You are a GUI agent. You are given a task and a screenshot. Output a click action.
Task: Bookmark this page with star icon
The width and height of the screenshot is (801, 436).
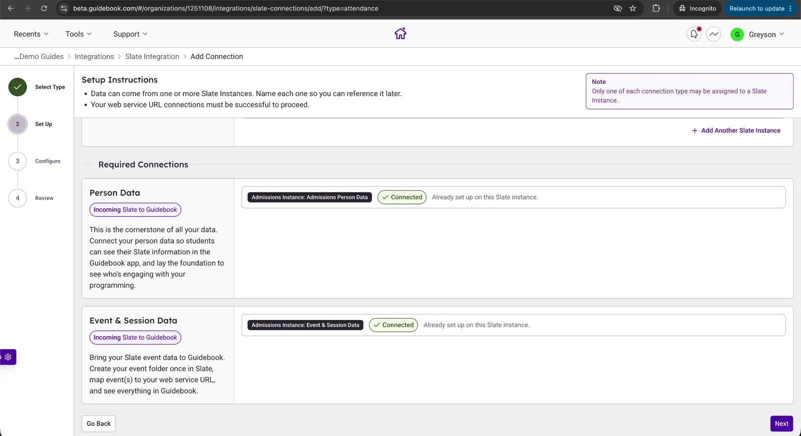click(633, 8)
